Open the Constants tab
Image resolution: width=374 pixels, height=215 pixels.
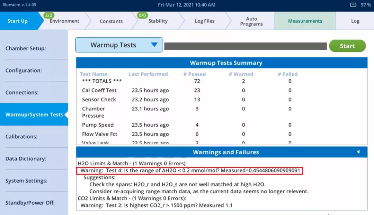(x=111, y=21)
